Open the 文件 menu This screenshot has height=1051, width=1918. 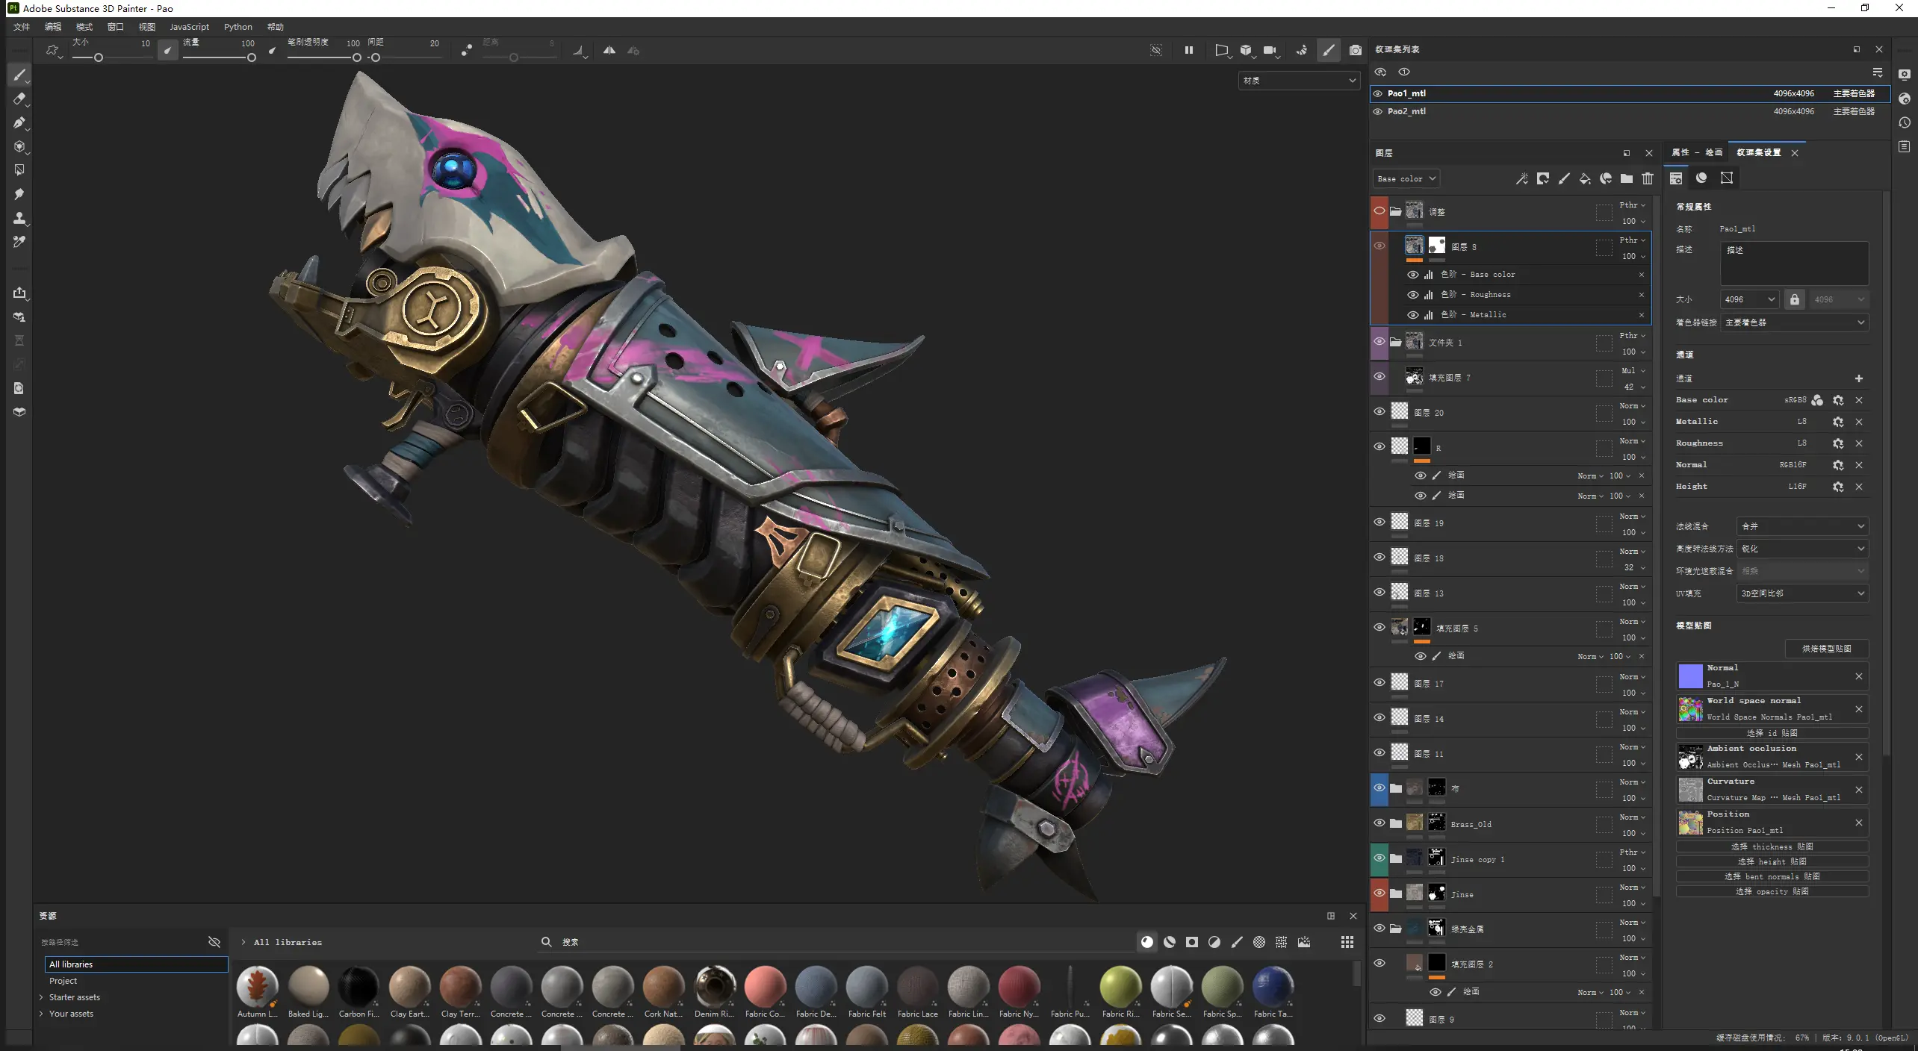pyautogui.click(x=22, y=27)
